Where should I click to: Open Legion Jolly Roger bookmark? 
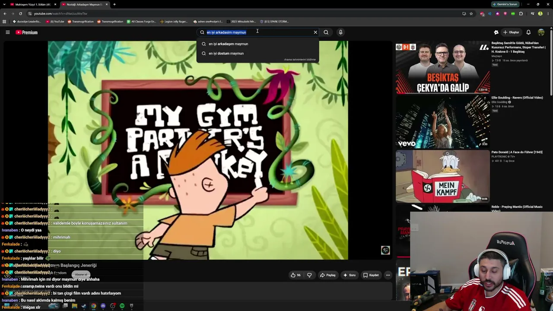(x=174, y=22)
